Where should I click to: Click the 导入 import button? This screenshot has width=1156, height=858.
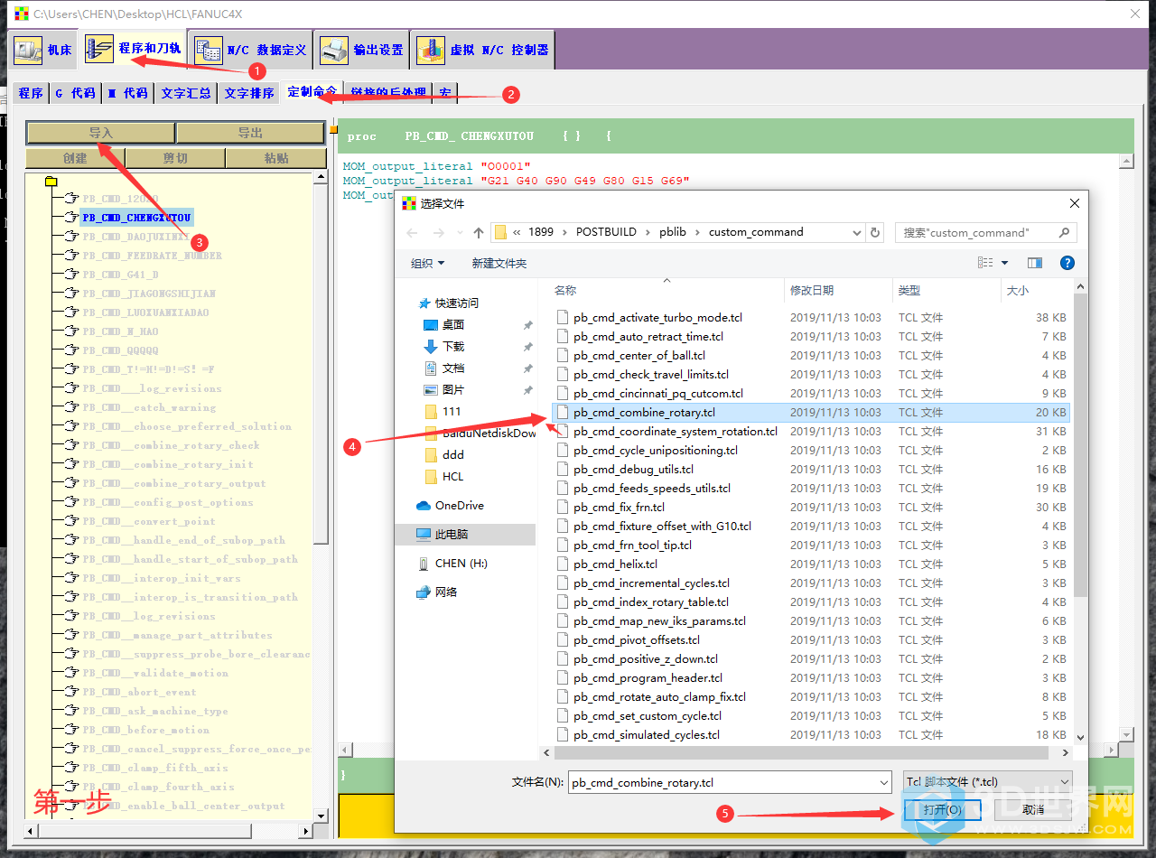[x=100, y=133]
